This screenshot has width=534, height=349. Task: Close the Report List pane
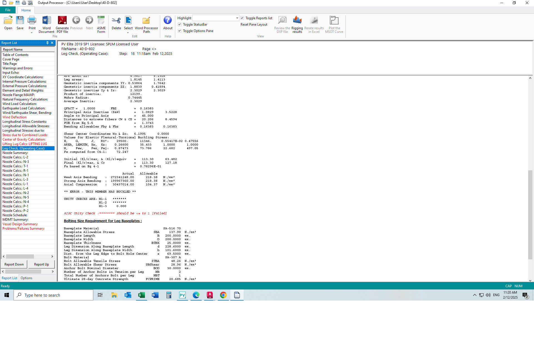coord(52,43)
